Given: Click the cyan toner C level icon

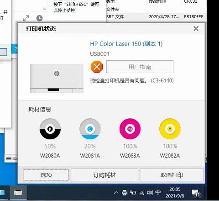Looking at the screenshot, I should (x=90, y=129).
